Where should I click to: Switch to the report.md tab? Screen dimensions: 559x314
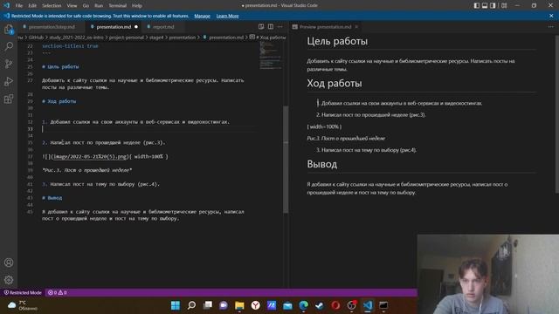pyautogui.click(x=163, y=27)
